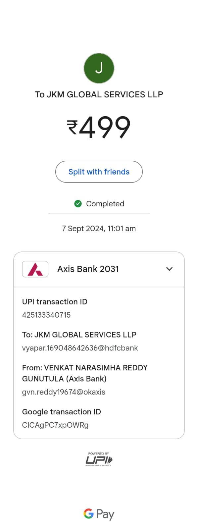The image size is (198, 530).
Task: Click From VENKAT NARASIMHA REDDY sender name
Action: pyautogui.click(x=85, y=373)
